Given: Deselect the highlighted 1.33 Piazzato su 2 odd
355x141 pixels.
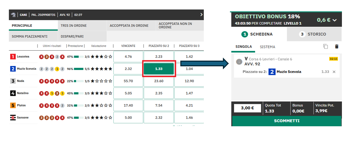Looking at the screenshot, I should [x=159, y=69].
